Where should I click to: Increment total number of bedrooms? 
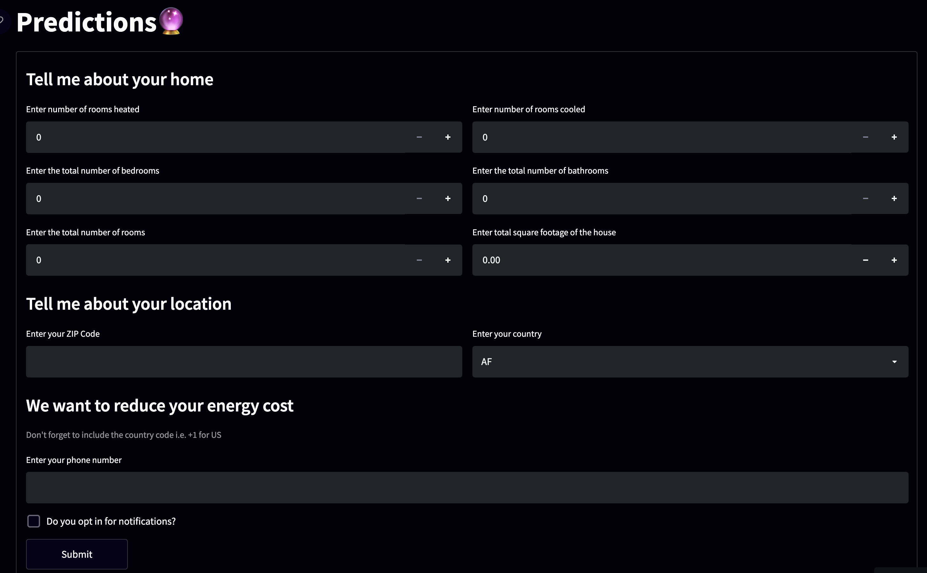[x=447, y=199]
